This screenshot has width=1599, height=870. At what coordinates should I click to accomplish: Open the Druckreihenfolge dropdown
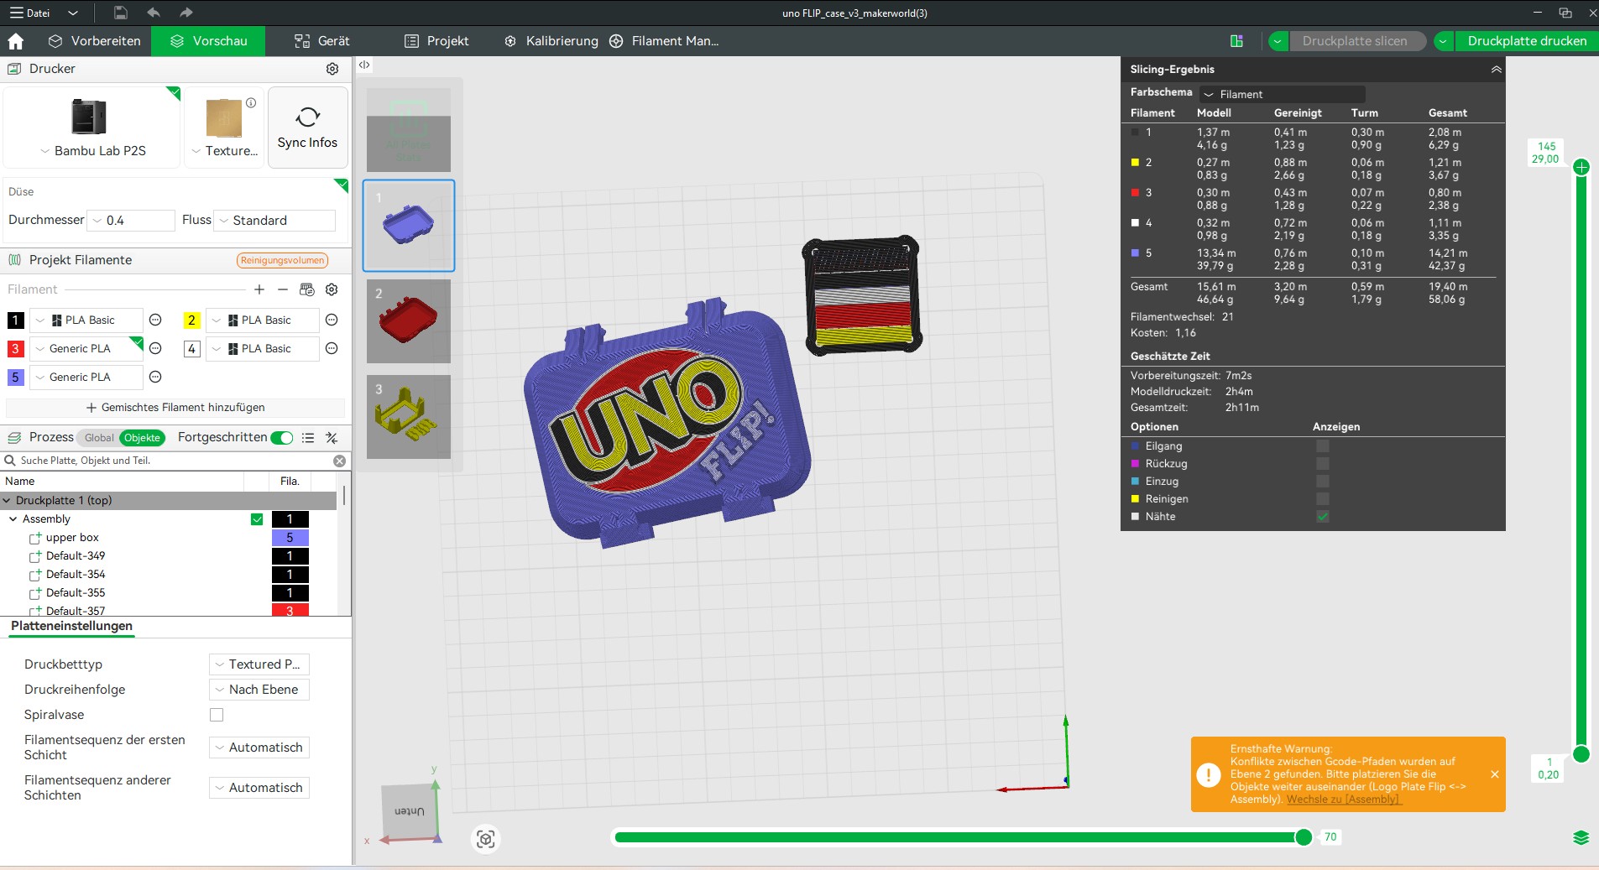(x=259, y=690)
